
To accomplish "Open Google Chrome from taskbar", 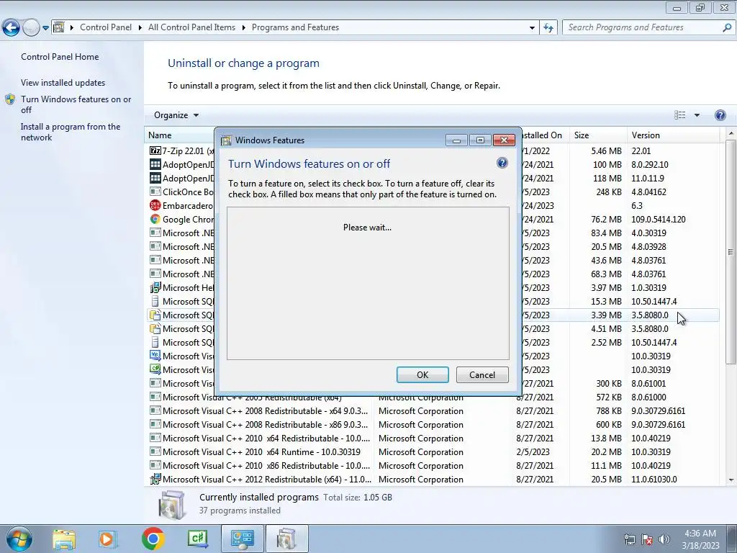I will tap(153, 539).
